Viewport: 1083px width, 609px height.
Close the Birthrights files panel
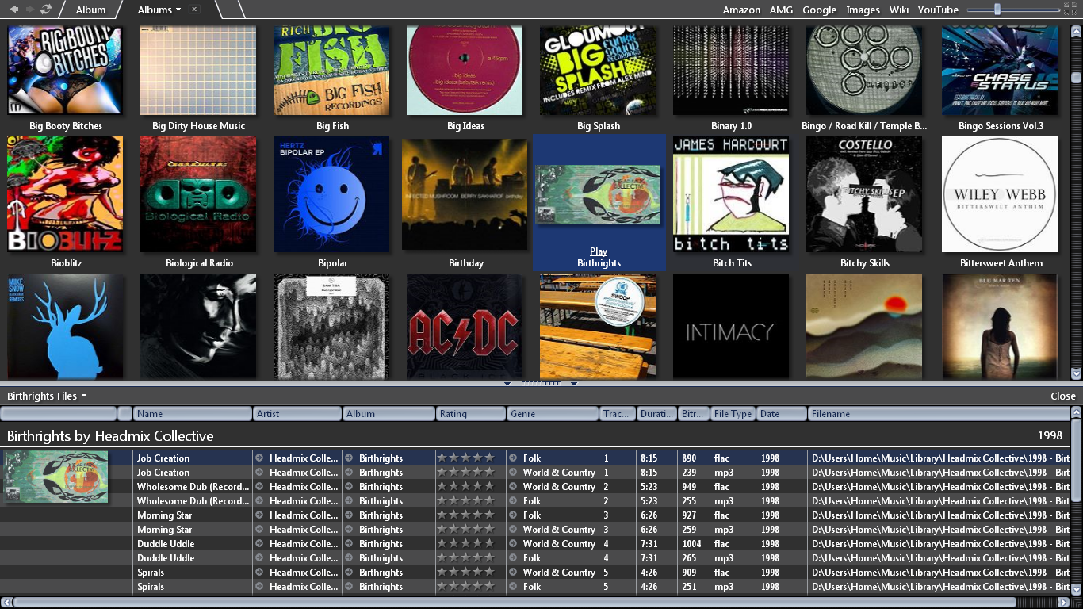coord(1062,396)
